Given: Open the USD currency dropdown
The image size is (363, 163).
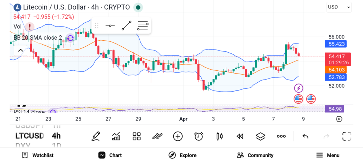Looking at the screenshot, I should (x=339, y=7).
